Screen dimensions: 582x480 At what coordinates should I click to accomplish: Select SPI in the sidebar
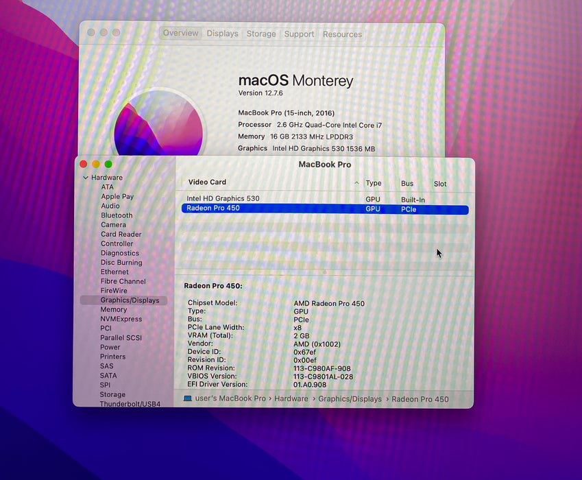point(105,385)
